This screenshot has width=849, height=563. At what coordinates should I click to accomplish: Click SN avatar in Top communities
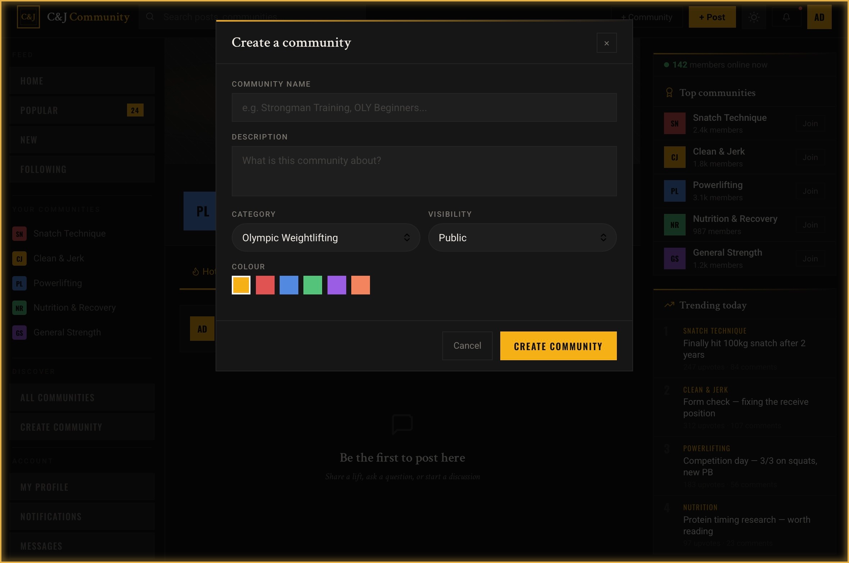coord(674,124)
